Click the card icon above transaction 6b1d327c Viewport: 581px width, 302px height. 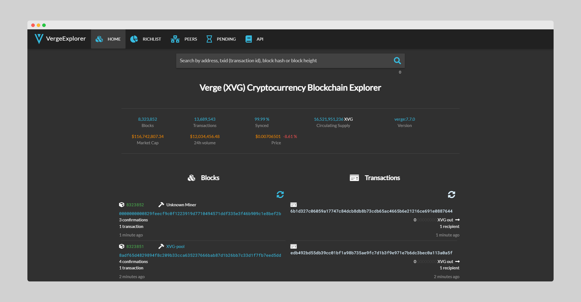(294, 205)
